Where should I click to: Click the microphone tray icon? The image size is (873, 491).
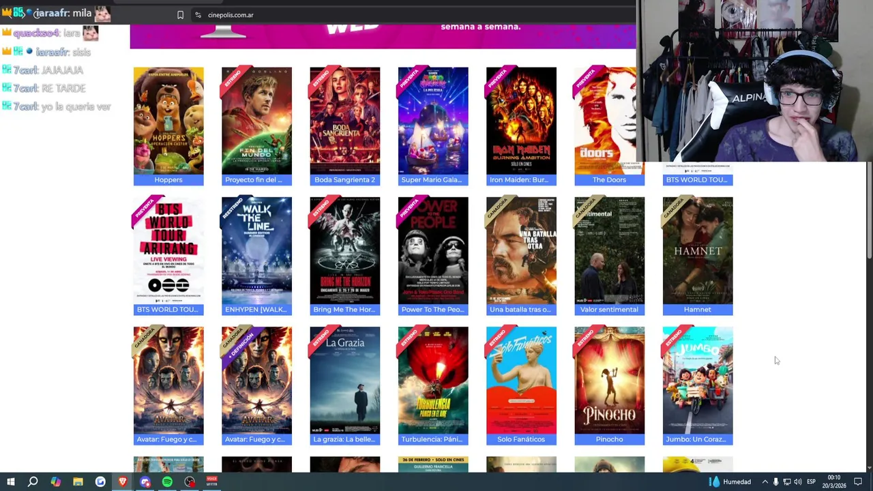(x=775, y=482)
